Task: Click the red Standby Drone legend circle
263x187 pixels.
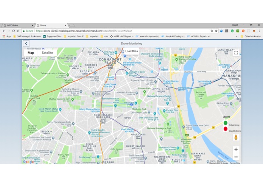Action: pyautogui.click(x=226, y=129)
